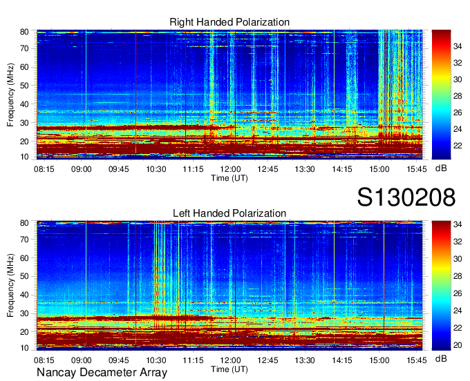Viewport: 470px width, 381px height.
Task: Click the Right Handed Polarization spectrogram image
Action: coord(229,95)
